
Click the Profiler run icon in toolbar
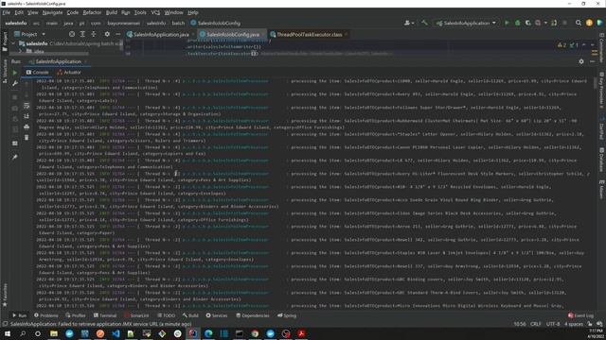pos(538,23)
